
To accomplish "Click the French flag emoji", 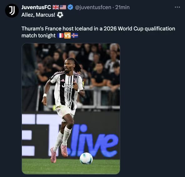I will coord(60,35).
